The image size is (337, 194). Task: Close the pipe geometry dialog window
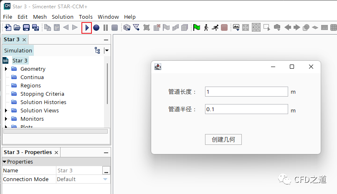(311, 67)
